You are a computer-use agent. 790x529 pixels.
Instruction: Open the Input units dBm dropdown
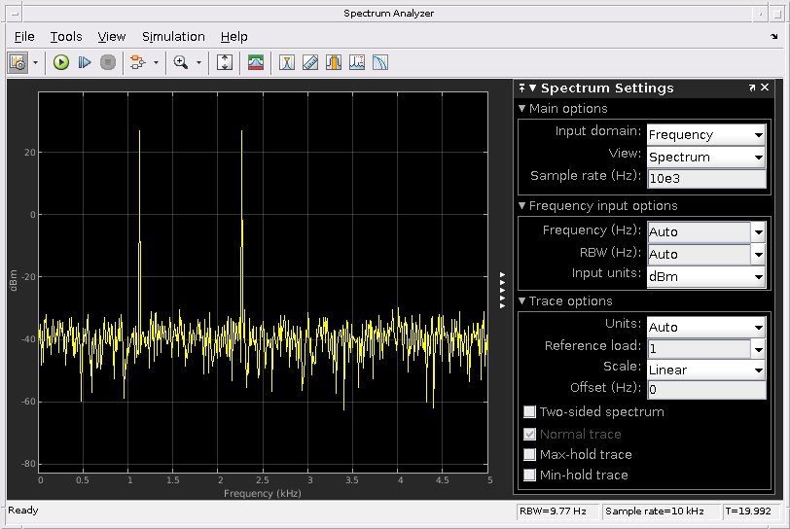[706, 277]
